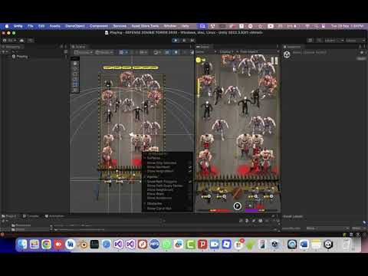Click the game's pause icon in Game view

coord(274,61)
